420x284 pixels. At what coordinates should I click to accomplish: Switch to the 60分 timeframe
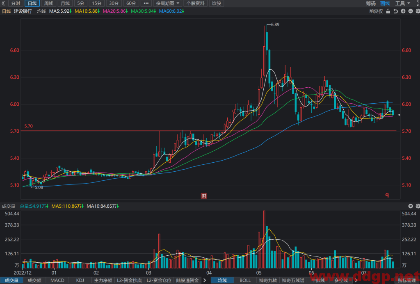(x=131, y=3)
